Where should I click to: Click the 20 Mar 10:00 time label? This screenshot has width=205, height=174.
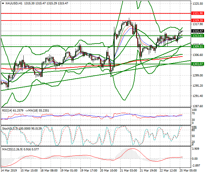click(x=108, y=171)
